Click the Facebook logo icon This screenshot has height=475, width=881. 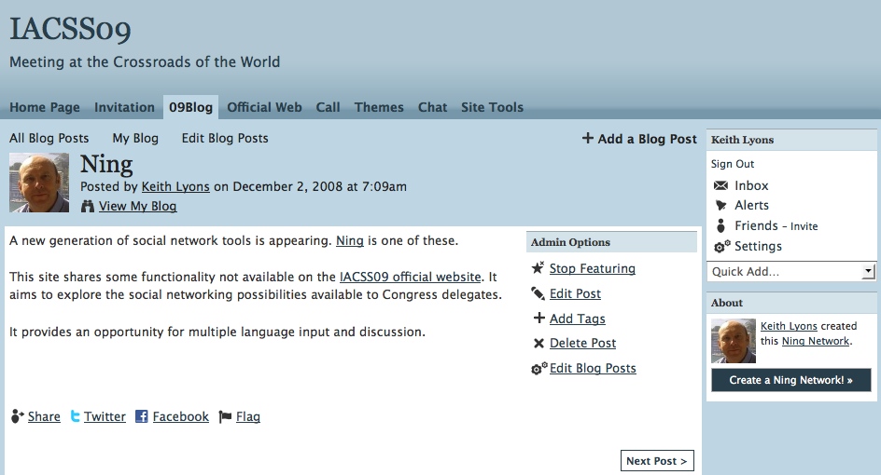[142, 416]
